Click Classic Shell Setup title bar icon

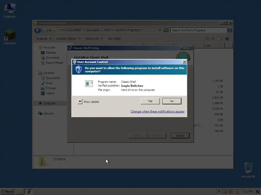click(x=70, y=48)
